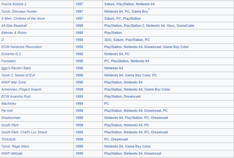Open PC link in the Extreme-G 2 row

[127, 54]
